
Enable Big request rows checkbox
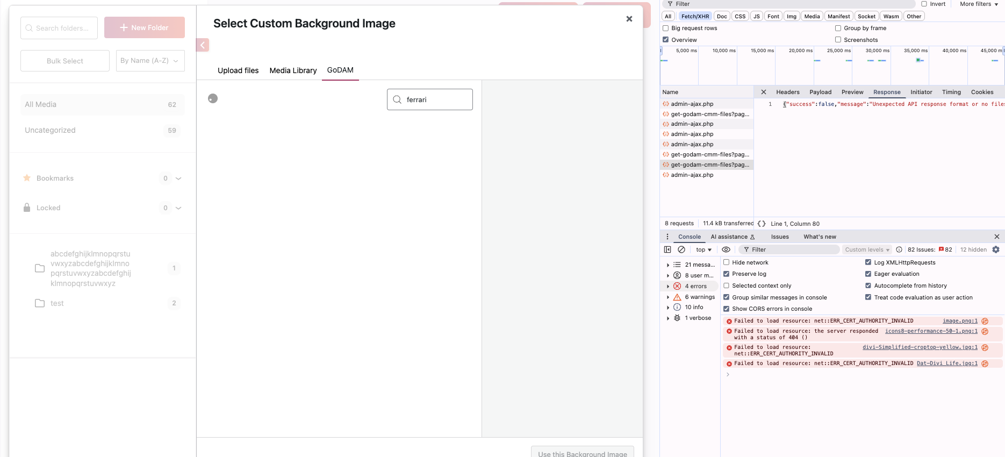point(666,28)
